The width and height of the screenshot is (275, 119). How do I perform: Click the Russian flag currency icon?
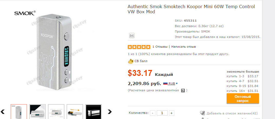click(x=165, y=83)
